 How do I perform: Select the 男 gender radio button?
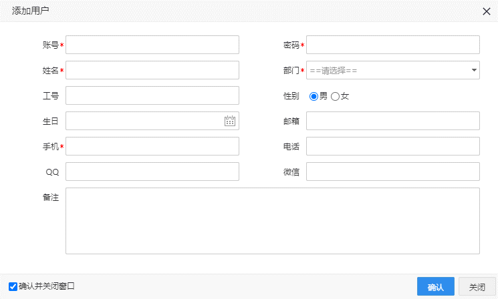313,96
